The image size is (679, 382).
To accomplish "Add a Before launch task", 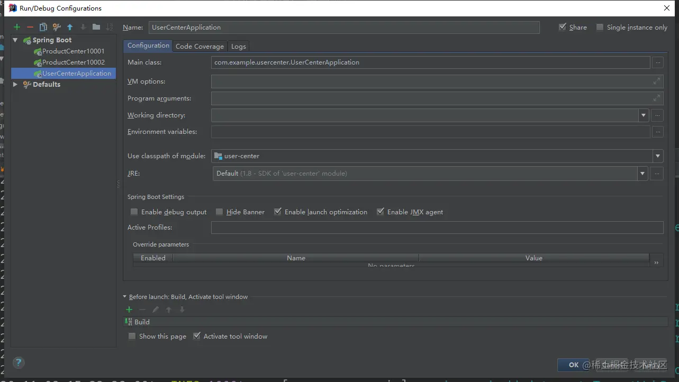I will point(129,310).
